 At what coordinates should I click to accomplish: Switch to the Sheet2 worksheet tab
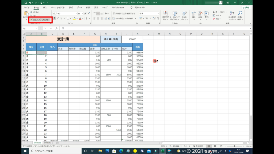[47, 143]
